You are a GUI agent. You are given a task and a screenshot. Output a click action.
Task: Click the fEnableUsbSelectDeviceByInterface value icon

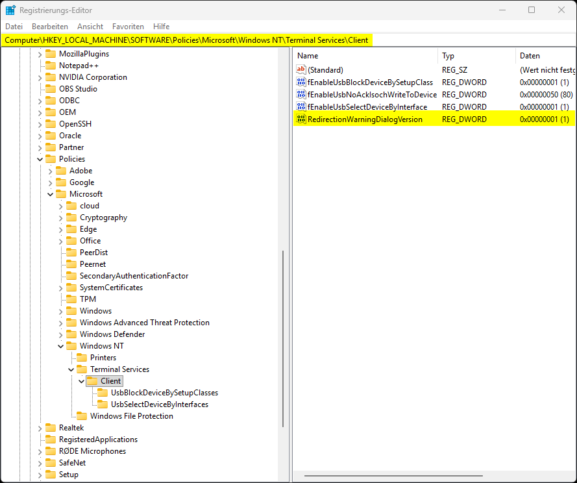pyautogui.click(x=301, y=107)
